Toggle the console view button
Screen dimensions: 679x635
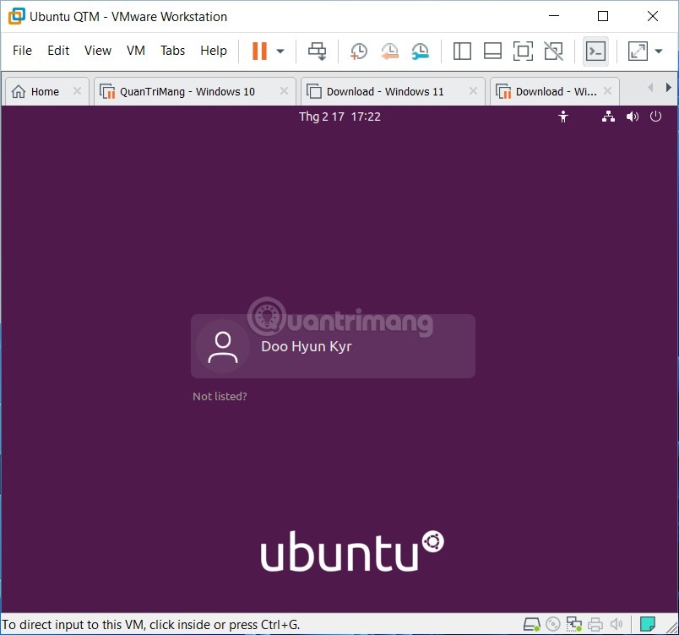(x=595, y=51)
